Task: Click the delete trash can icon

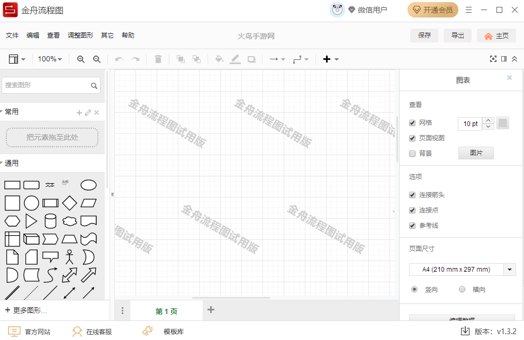Action: [x=158, y=59]
